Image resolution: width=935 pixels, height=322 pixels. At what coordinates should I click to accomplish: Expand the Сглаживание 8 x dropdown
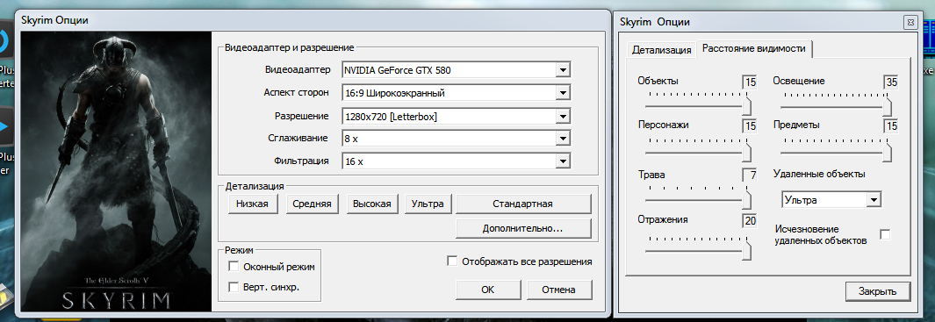tap(457, 139)
